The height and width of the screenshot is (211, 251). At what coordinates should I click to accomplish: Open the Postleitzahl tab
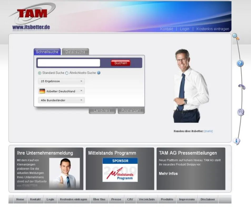[131, 110]
